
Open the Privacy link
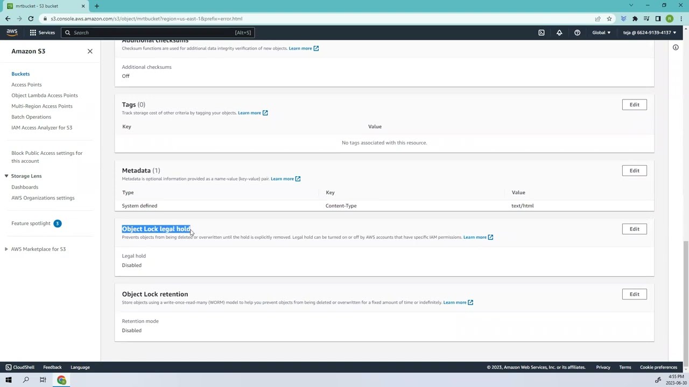click(603, 368)
